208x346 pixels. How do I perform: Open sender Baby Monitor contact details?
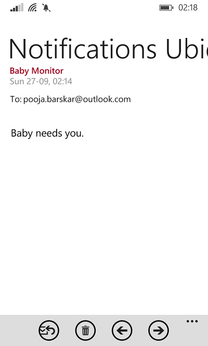click(36, 71)
